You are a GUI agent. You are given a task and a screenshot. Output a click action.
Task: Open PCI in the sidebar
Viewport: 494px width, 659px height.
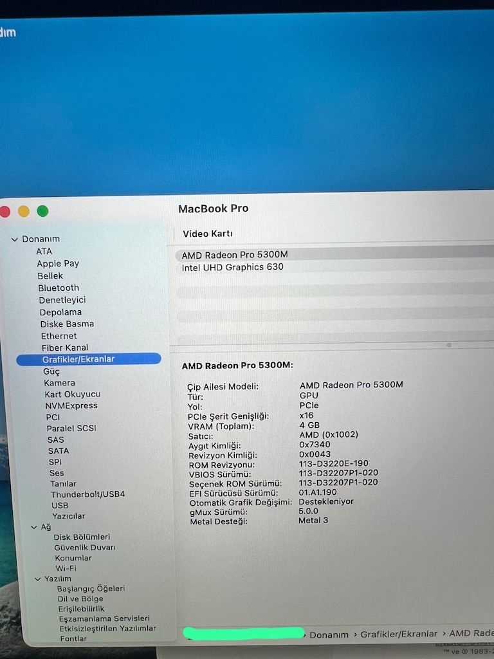point(53,417)
